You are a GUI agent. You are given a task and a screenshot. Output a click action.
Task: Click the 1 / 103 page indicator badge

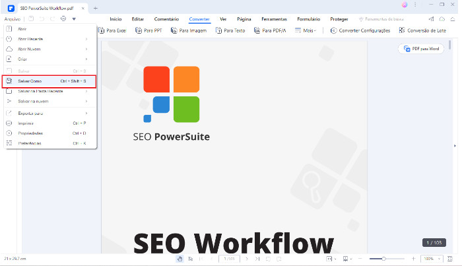434,242
